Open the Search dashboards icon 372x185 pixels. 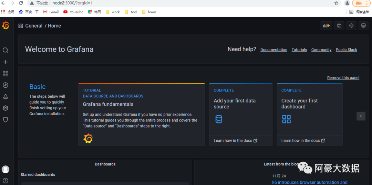[6, 50]
